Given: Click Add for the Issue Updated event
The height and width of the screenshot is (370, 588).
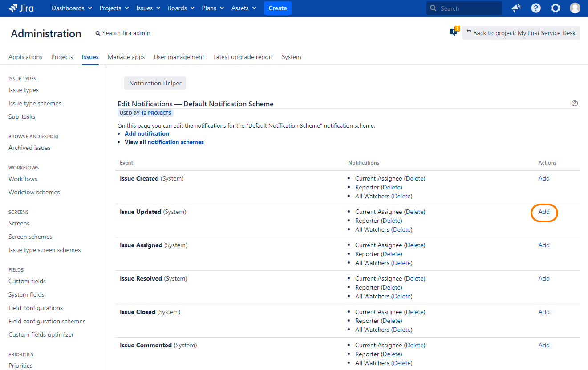Looking at the screenshot, I should click(544, 212).
